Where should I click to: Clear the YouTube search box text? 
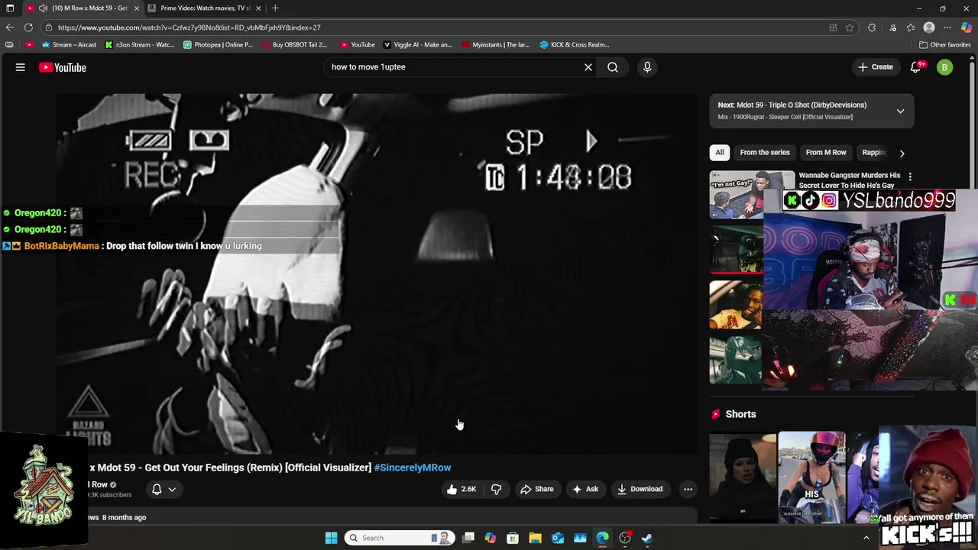tap(588, 67)
